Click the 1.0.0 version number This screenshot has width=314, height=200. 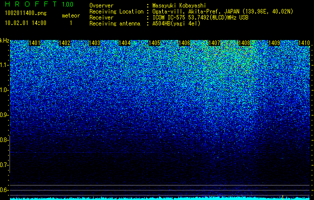[68, 4]
